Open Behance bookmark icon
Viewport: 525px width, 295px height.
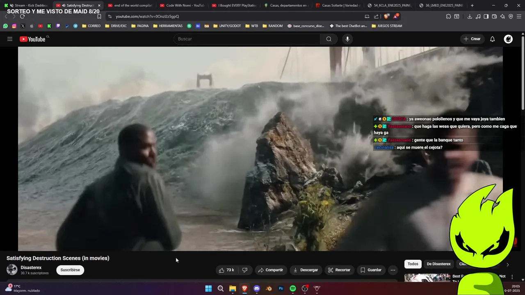[198, 26]
